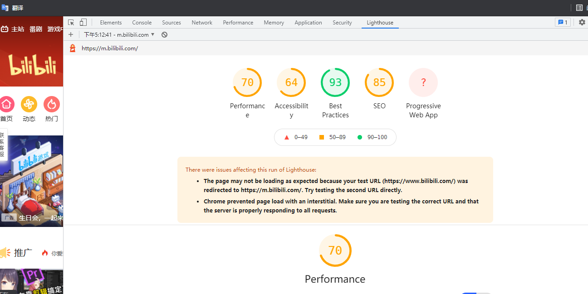Open the bilibili game birthday ad banner
Screen dimensions: 588x294
[32, 181]
